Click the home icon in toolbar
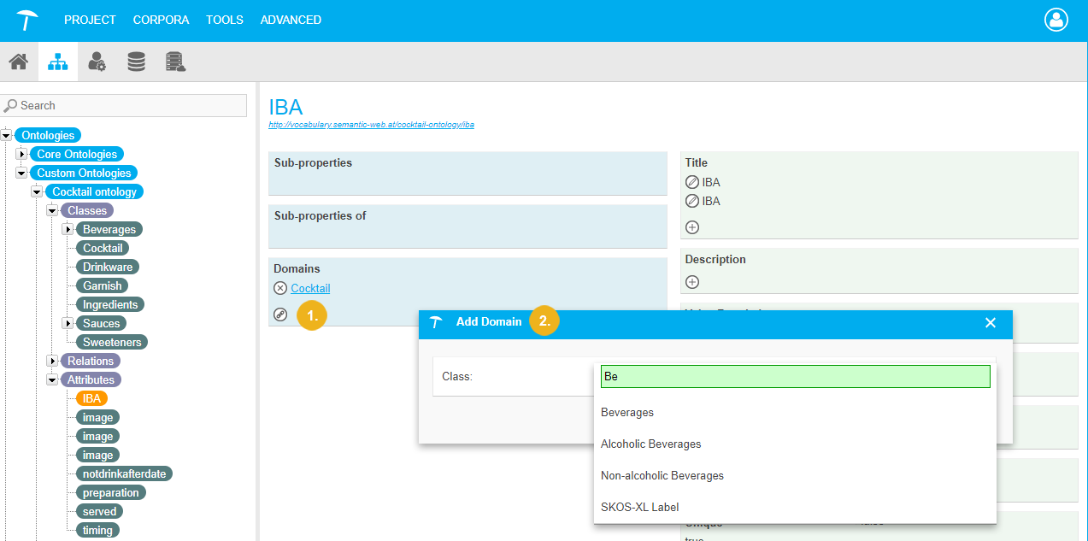 pyautogui.click(x=19, y=62)
